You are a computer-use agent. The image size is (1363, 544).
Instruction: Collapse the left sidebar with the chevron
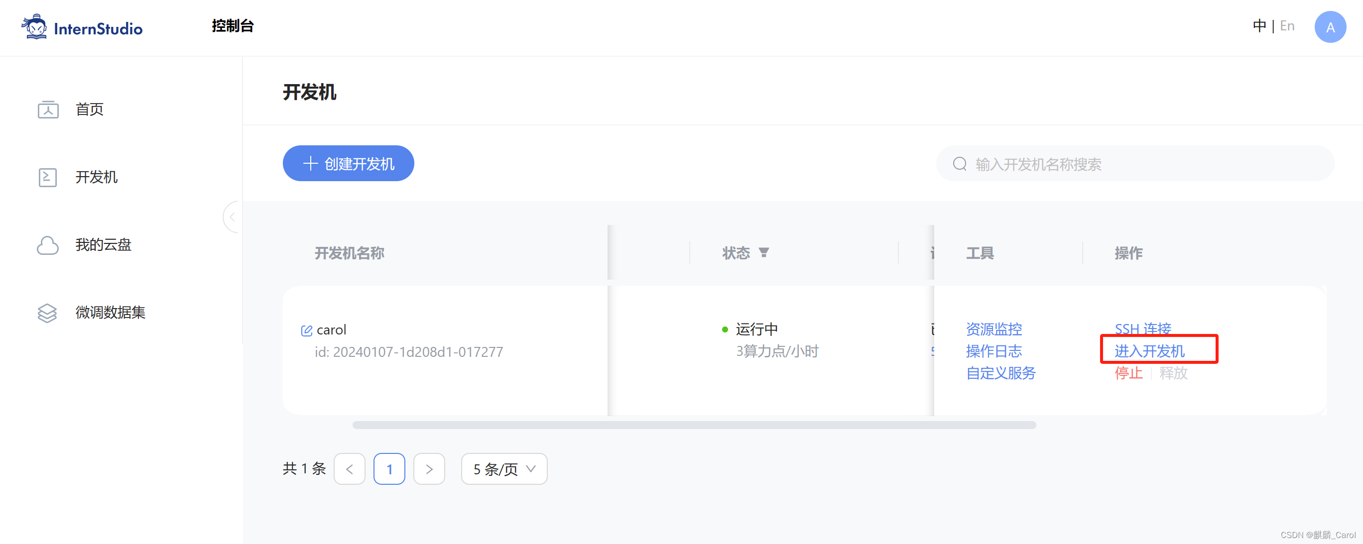(x=232, y=217)
